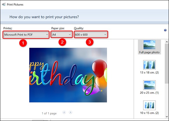Click the scroll up arrow in layout list
This screenshot has width=169, height=121.
pos(167,42)
